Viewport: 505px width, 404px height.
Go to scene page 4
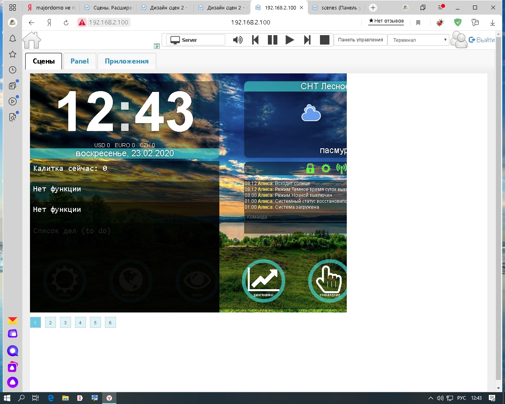click(80, 323)
